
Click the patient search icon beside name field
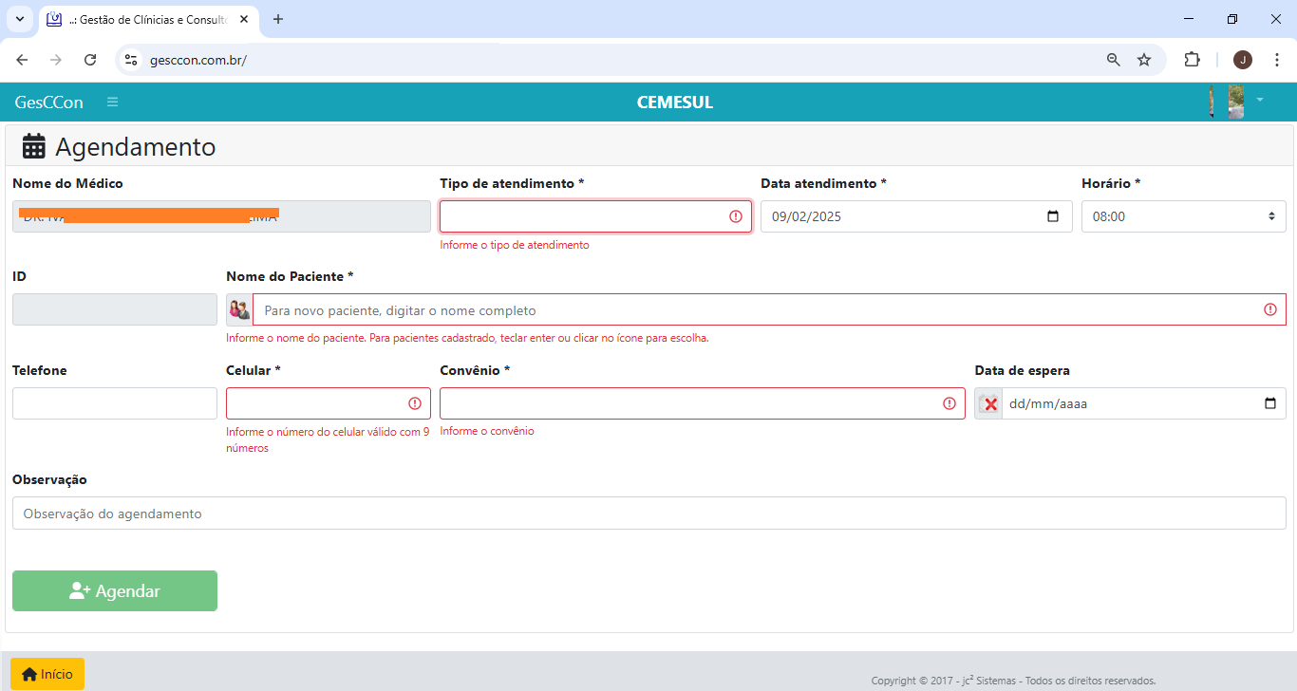pyautogui.click(x=239, y=310)
